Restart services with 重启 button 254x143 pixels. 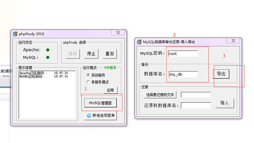[110, 54]
